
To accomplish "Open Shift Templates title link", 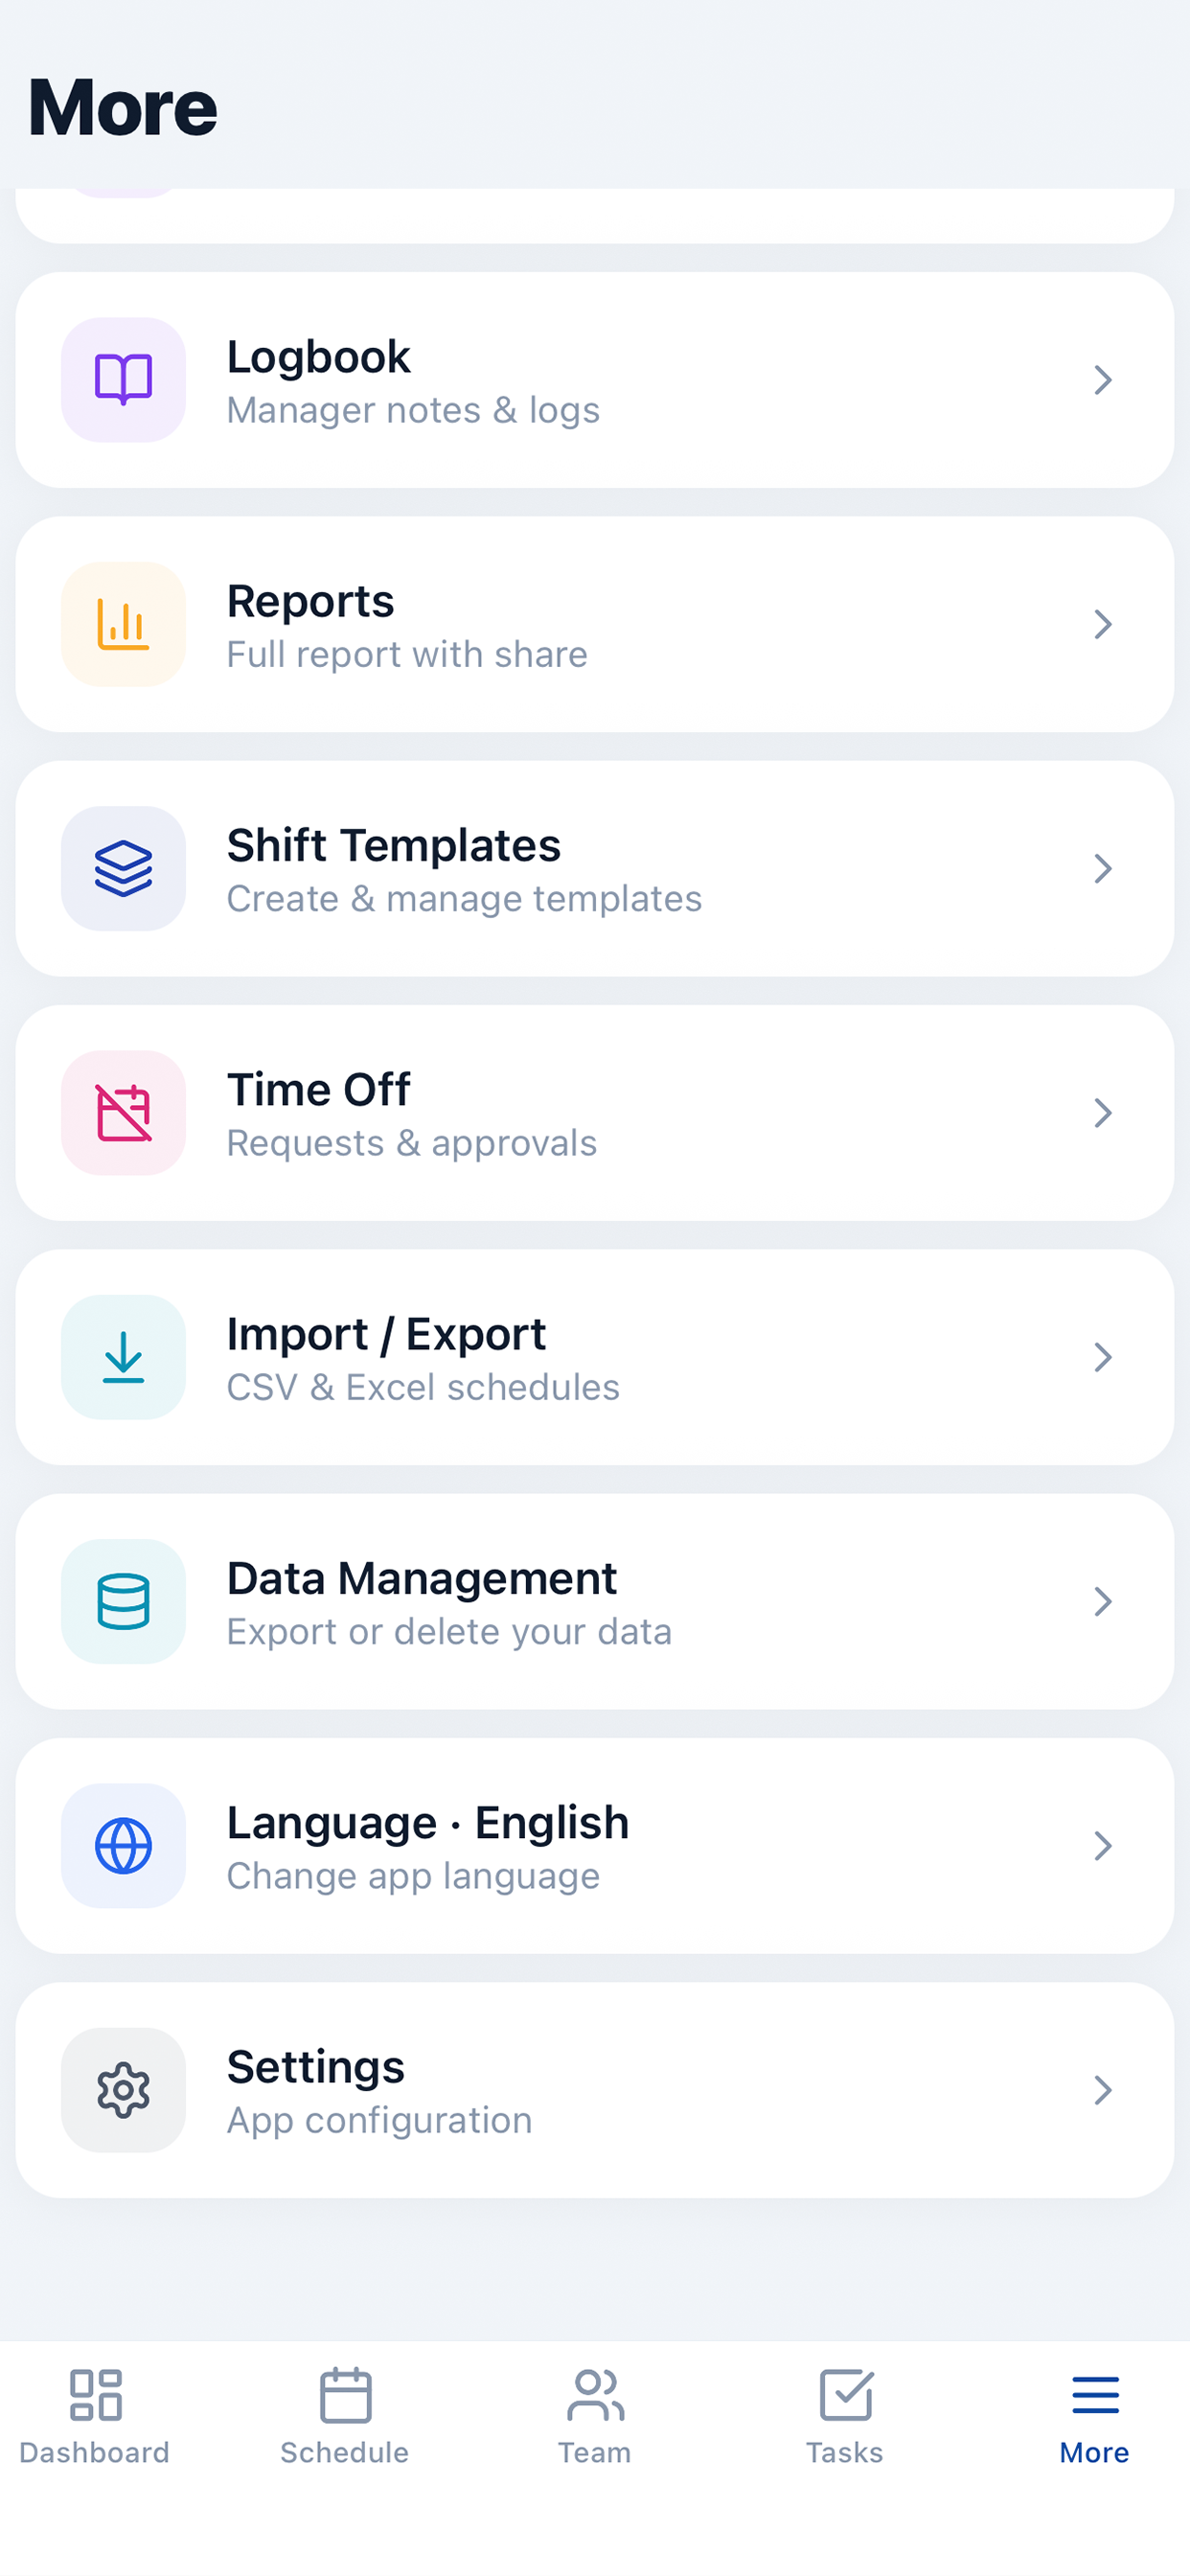I will click(x=394, y=846).
